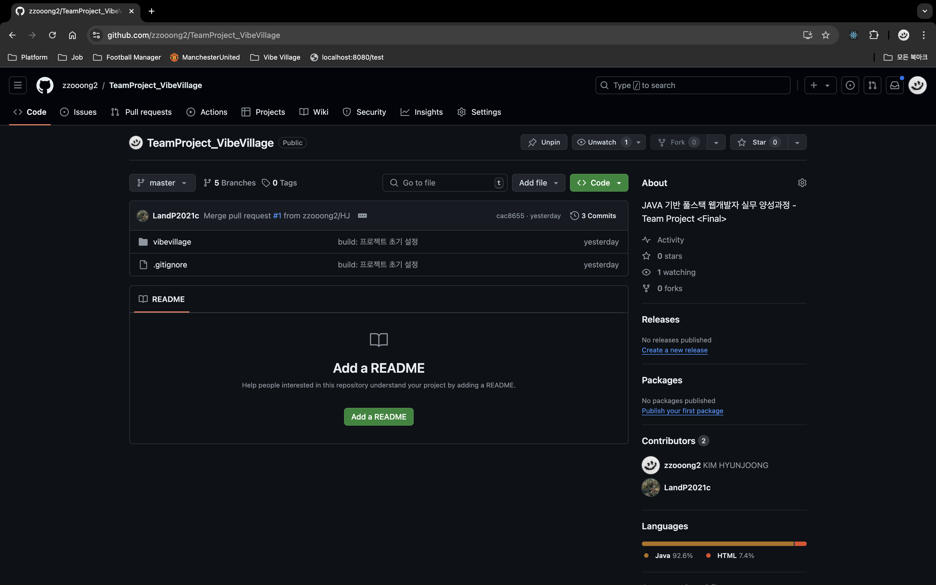Click the About section settings gear

click(x=802, y=183)
